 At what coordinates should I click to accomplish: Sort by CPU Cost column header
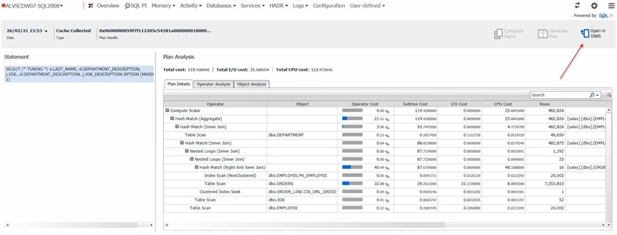(x=503, y=104)
